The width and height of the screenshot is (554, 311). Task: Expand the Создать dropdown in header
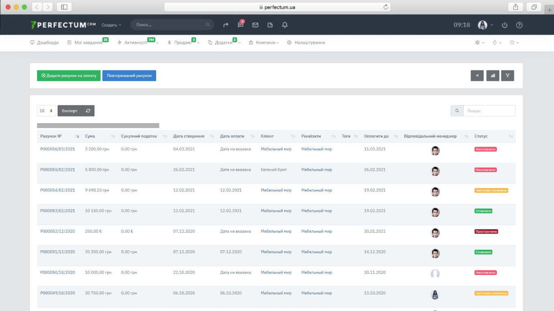(x=111, y=25)
